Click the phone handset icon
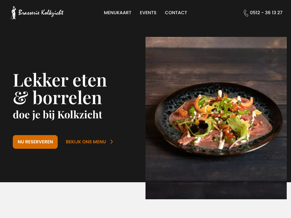 tap(246, 13)
